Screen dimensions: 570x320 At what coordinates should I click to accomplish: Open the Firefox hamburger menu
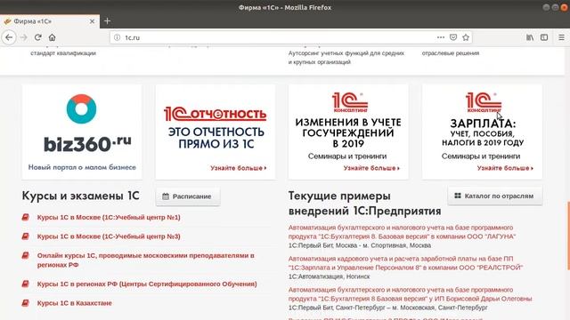click(x=561, y=37)
